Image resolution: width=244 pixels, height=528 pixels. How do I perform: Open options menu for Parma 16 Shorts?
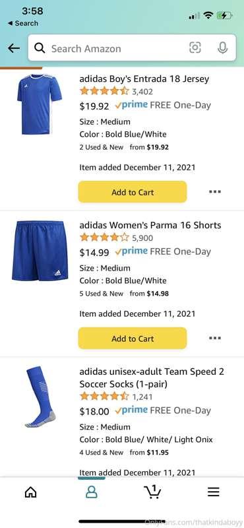pos(215,338)
